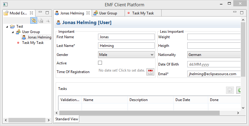Maximize the EMF Client Platform window

click(229, 3)
